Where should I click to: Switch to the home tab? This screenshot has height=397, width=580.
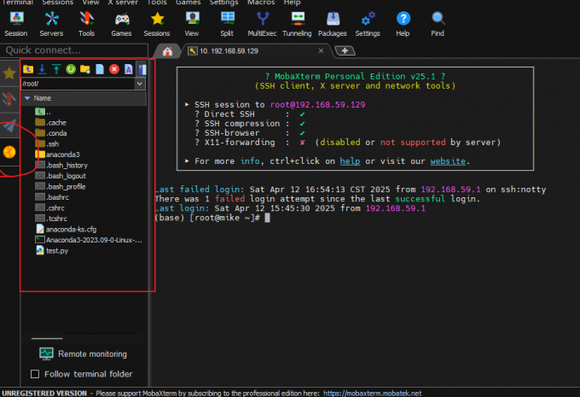[167, 51]
